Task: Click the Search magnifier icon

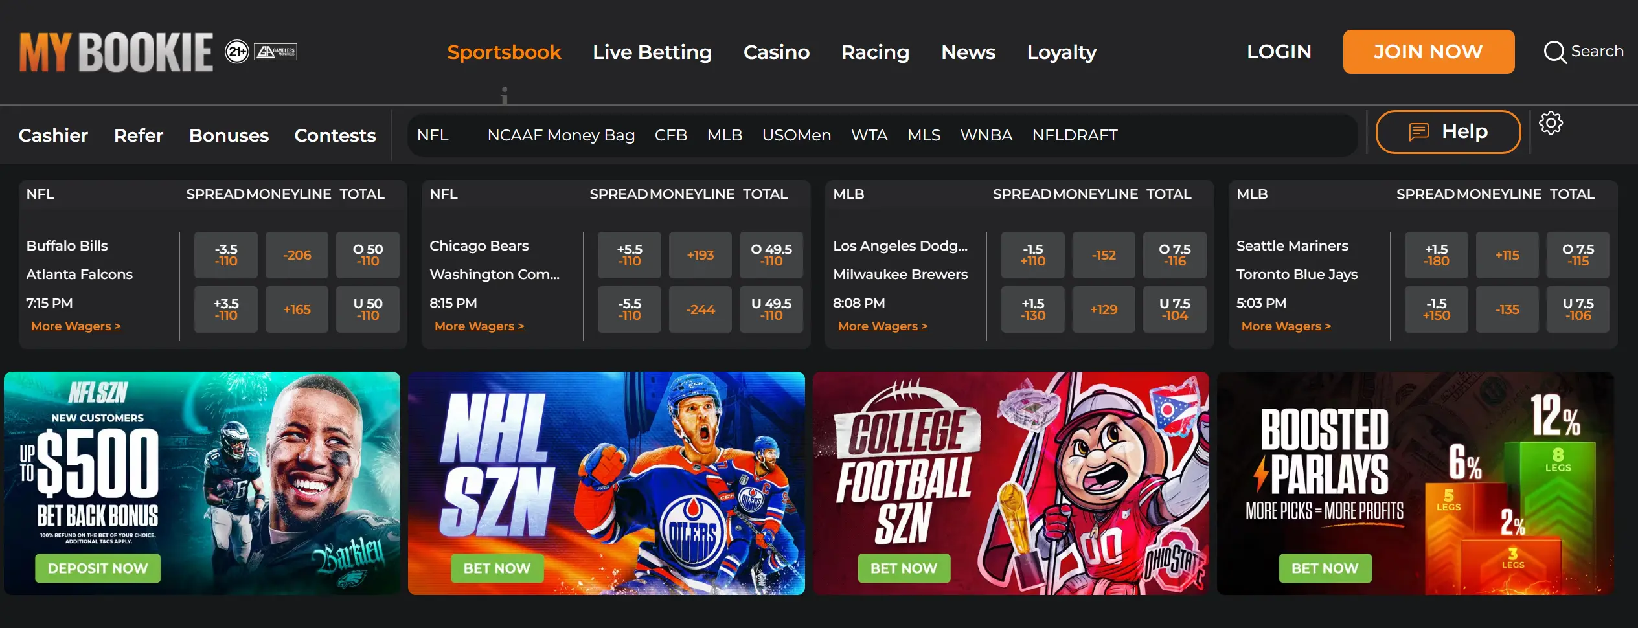Action: coord(1554,52)
